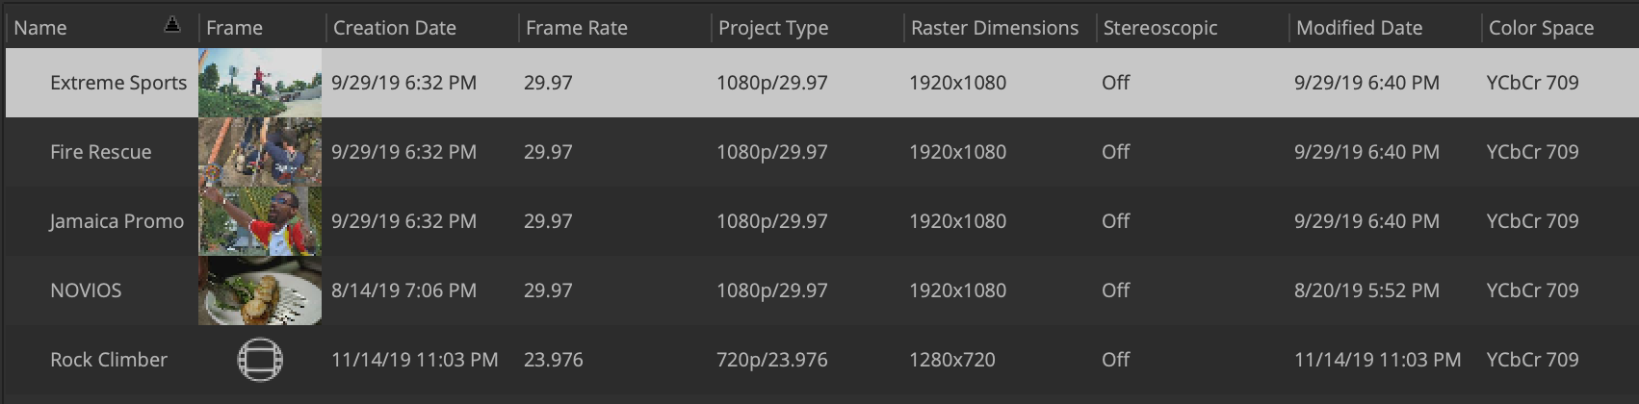This screenshot has width=1639, height=404.
Task: Select the NOVIOS project name
Action: coord(86,290)
